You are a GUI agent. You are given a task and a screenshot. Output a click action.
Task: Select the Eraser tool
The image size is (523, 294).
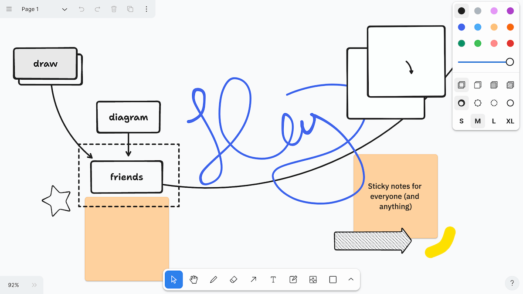[234, 280]
